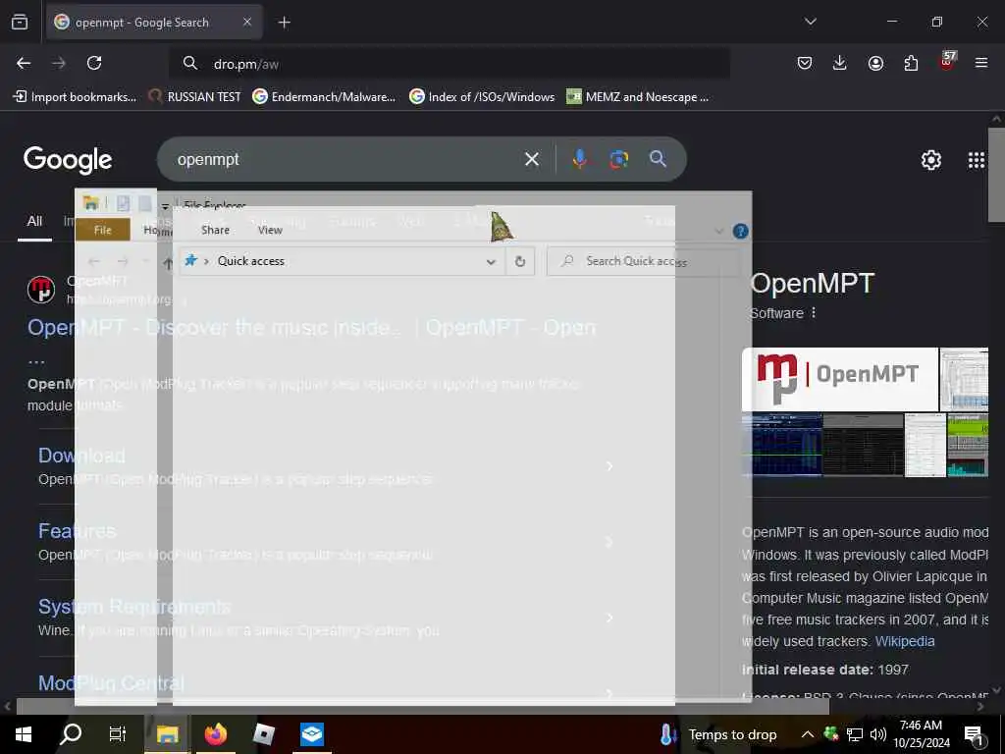
Task: Open the MEMZ and Noescape bookmark
Action: pos(638,97)
